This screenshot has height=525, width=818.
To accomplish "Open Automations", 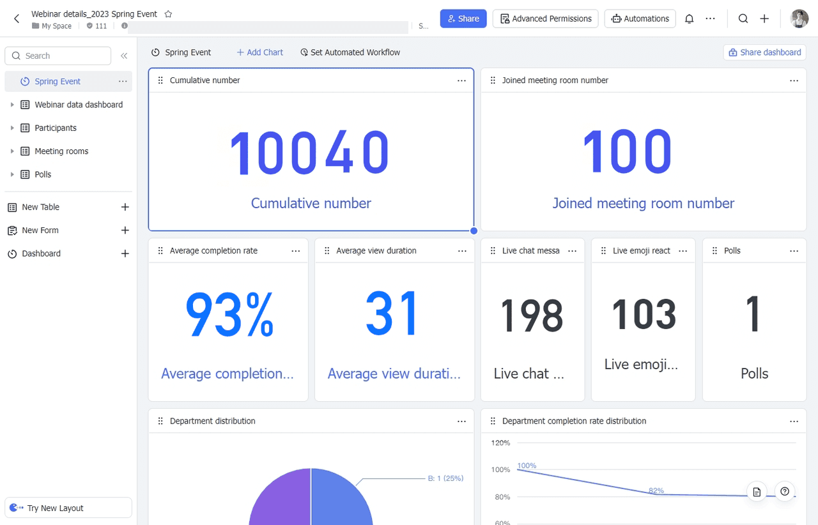I will tap(640, 19).
